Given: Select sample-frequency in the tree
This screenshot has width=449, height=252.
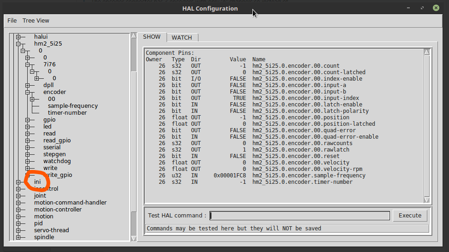Looking at the screenshot, I should [x=72, y=106].
